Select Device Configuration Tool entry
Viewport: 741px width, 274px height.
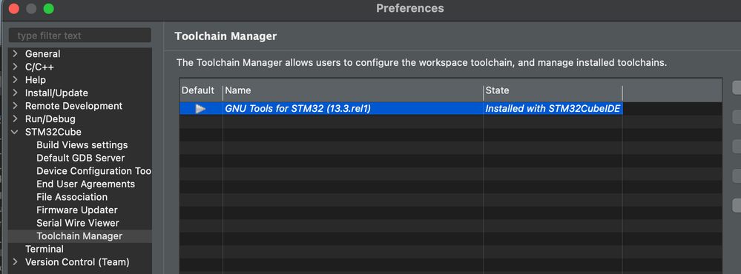pyautogui.click(x=93, y=171)
